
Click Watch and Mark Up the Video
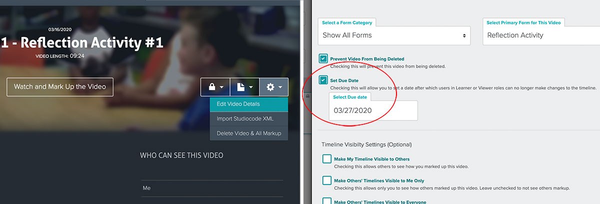pos(60,86)
